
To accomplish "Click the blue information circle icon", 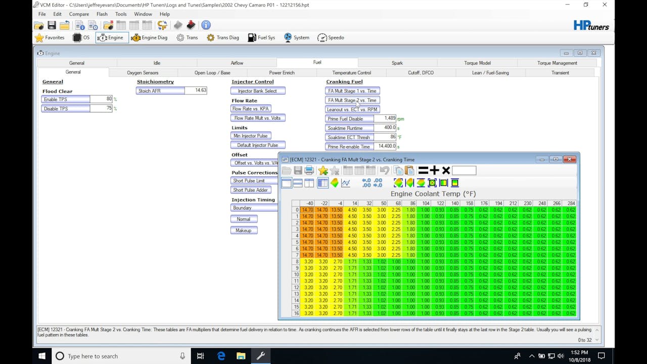I will click(206, 25).
